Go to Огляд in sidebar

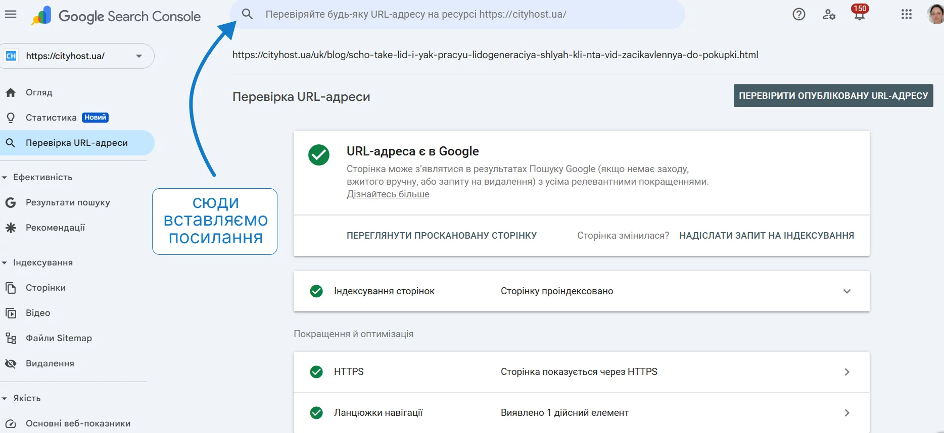click(39, 92)
